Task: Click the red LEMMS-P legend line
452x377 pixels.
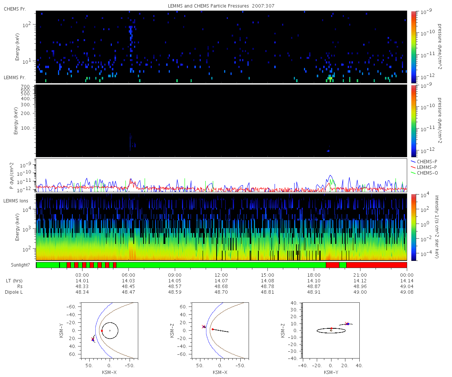Action: pos(414,167)
